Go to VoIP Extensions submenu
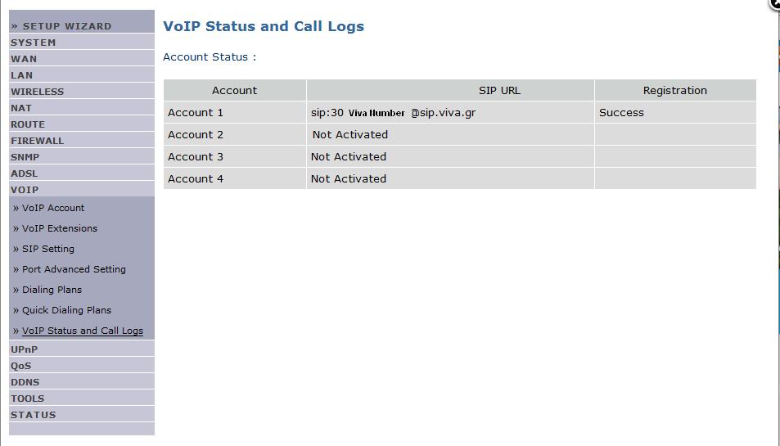This screenshot has width=780, height=446. click(x=60, y=228)
